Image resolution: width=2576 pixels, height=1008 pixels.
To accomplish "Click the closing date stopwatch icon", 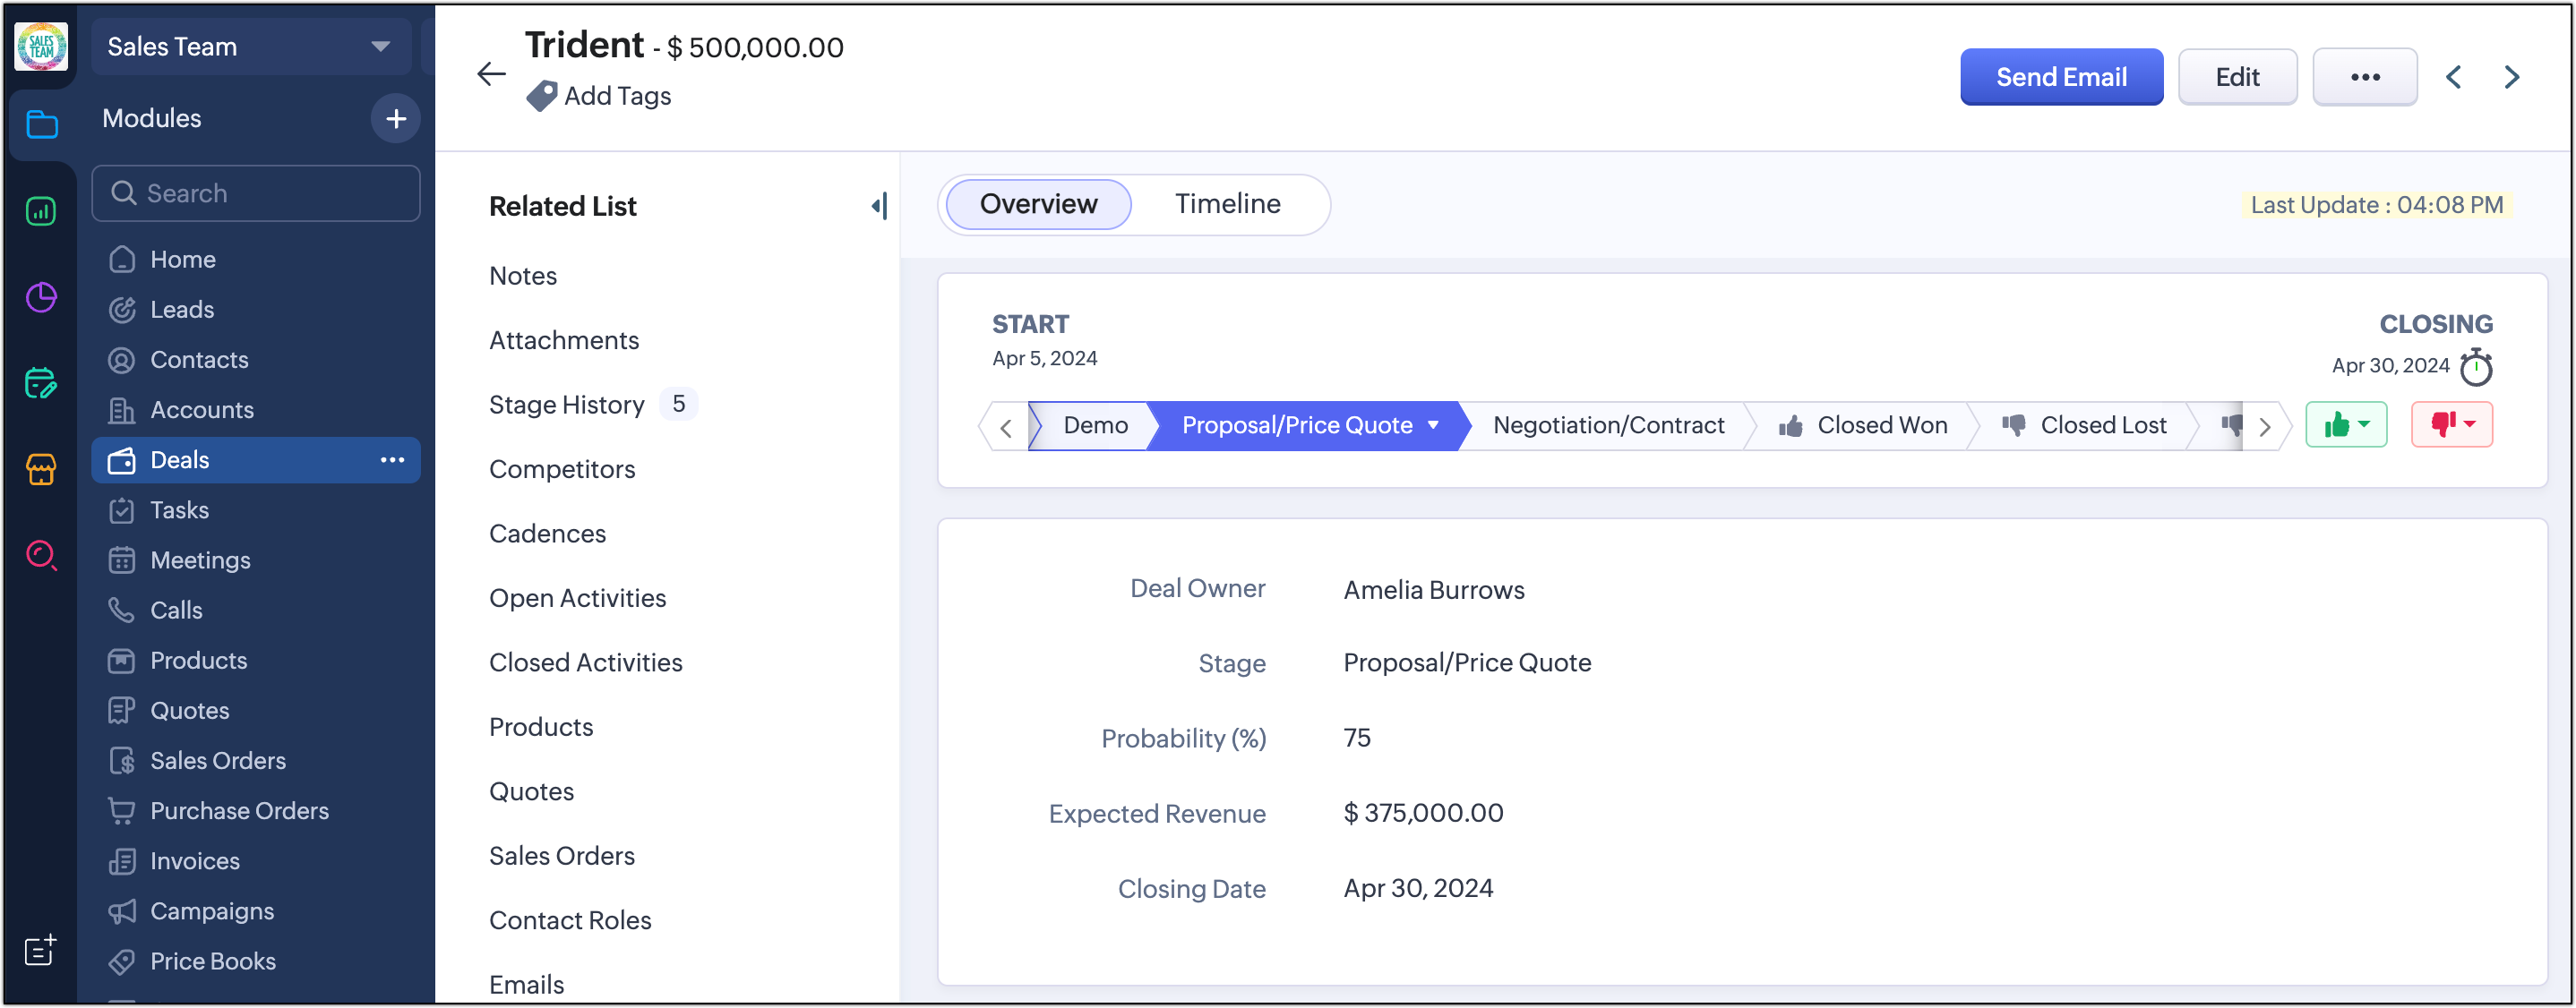I will coord(2476,367).
